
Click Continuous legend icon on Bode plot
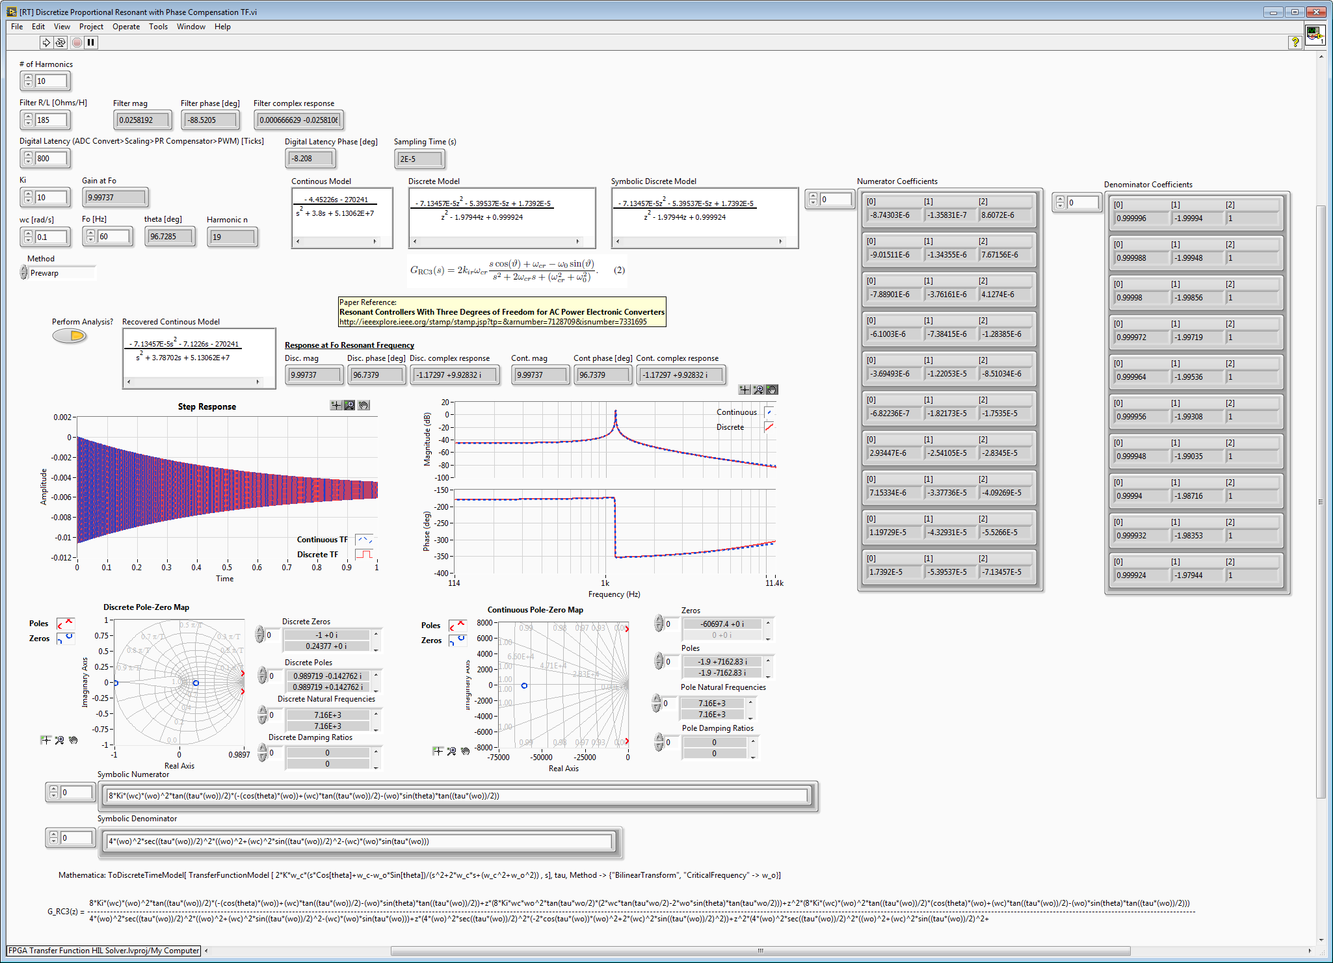(769, 412)
